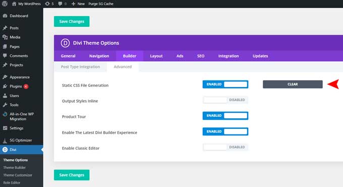This screenshot has width=343, height=187.
Task: Open the Ads tab
Action: click(x=180, y=56)
